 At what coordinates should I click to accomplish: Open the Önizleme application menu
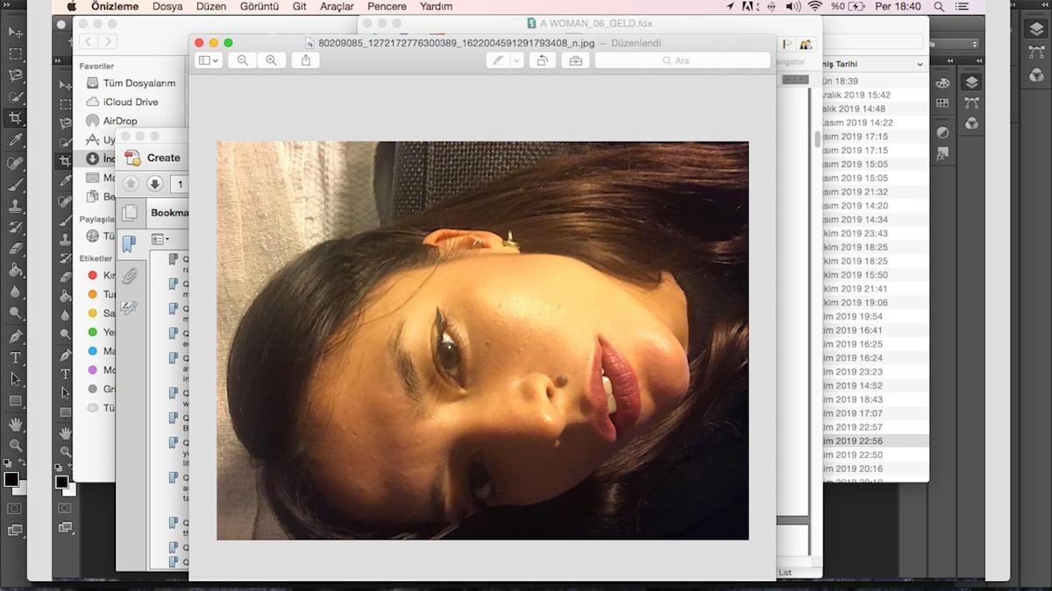pos(115,6)
